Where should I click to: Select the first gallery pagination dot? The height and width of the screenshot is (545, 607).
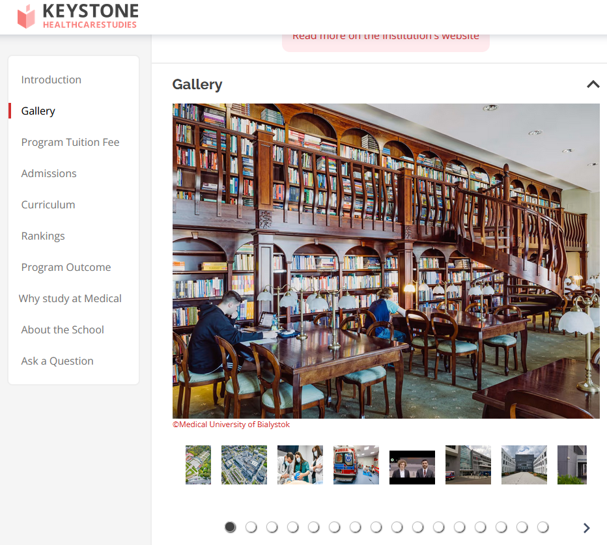pos(230,527)
